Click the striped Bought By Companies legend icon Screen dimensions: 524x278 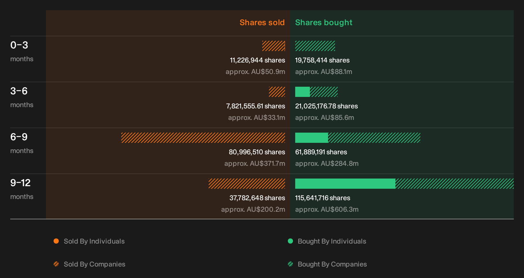tap(290, 264)
